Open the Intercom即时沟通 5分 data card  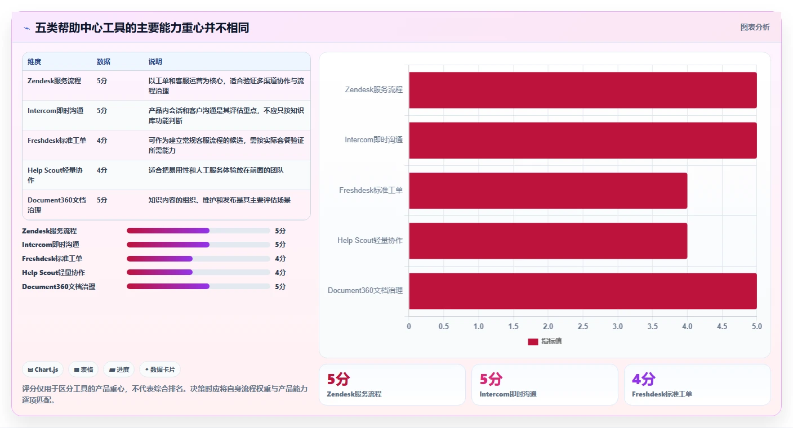pyautogui.click(x=545, y=385)
